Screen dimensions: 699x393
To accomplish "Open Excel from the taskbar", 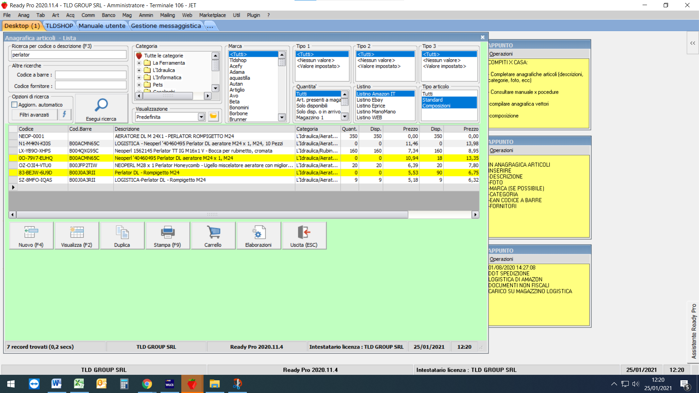I will [x=79, y=384].
